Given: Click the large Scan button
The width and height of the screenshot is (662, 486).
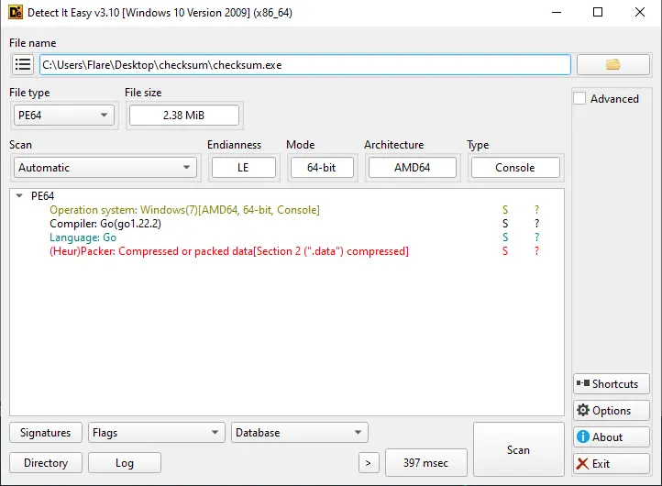Looking at the screenshot, I should pos(518,449).
